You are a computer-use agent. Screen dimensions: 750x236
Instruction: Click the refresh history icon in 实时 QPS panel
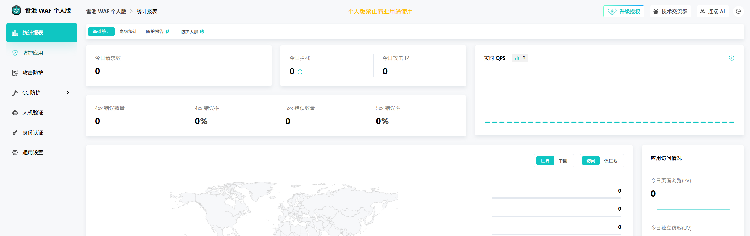pos(731,58)
